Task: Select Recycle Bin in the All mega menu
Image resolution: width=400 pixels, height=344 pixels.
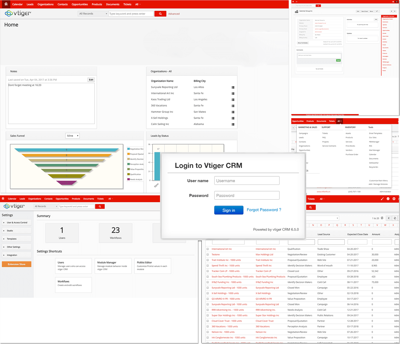Action: tap(373, 167)
